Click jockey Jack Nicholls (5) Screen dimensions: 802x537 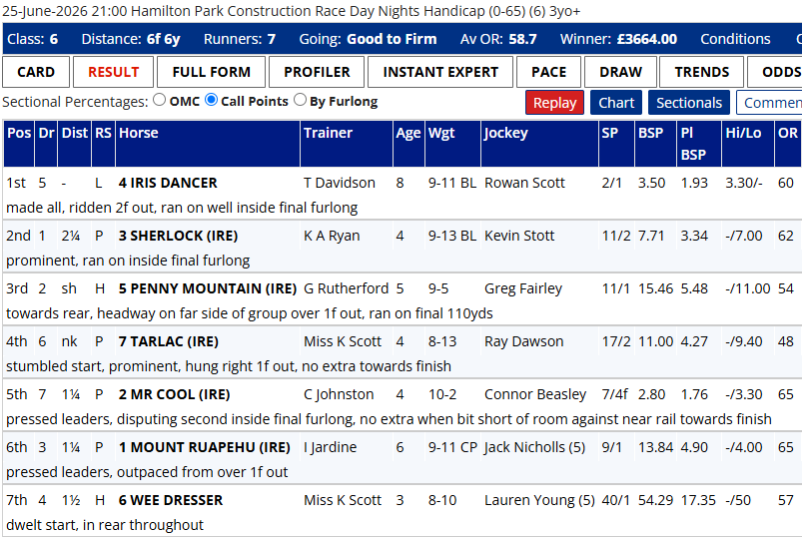534,447
